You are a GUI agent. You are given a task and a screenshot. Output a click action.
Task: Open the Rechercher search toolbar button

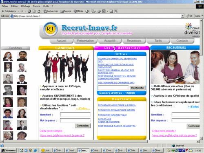click(x=51, y=11)
